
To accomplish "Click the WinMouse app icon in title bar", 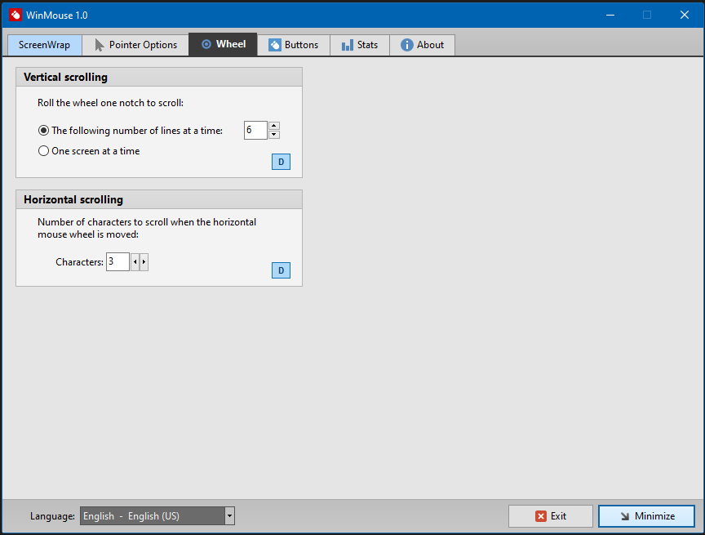I will [16, 15].
